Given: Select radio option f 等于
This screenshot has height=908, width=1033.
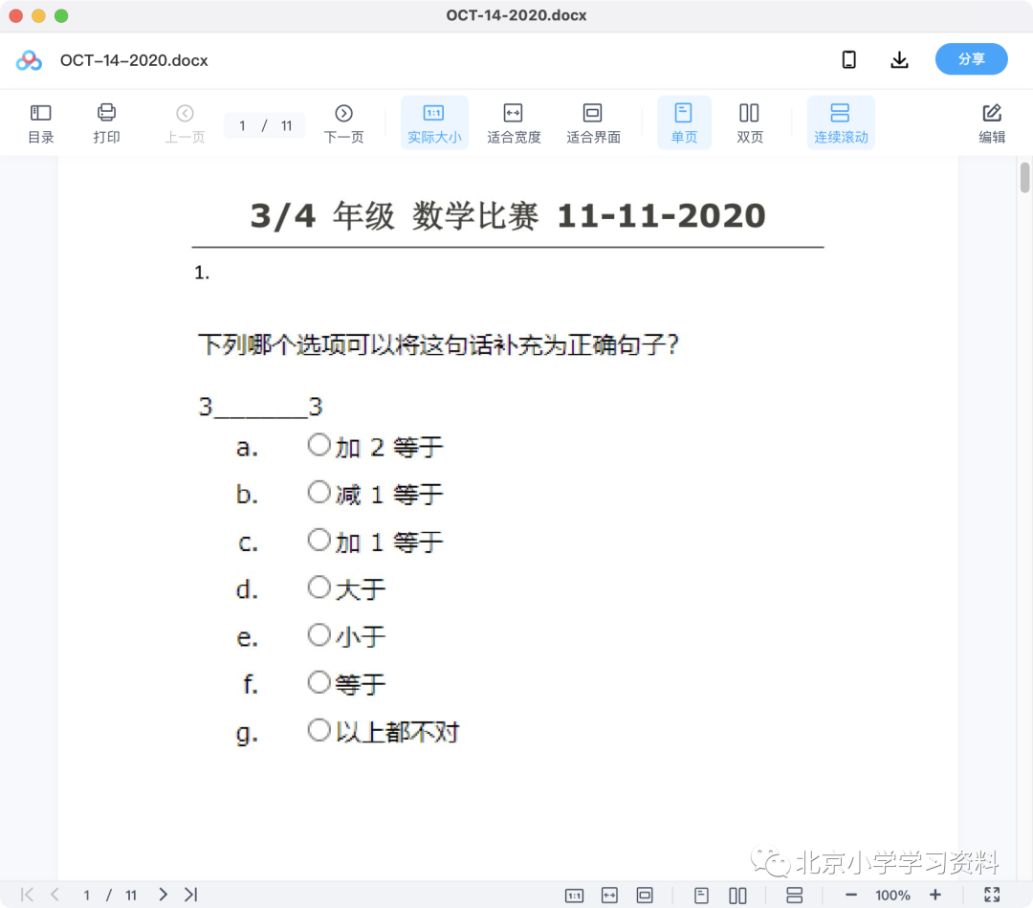Looking at the screenshot, I should coord(319,682).
